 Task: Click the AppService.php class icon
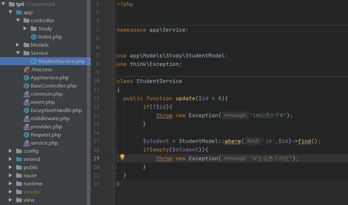26,78
